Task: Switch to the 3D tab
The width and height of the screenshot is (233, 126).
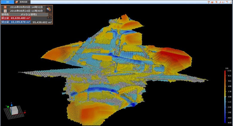Action: point(7,2)
